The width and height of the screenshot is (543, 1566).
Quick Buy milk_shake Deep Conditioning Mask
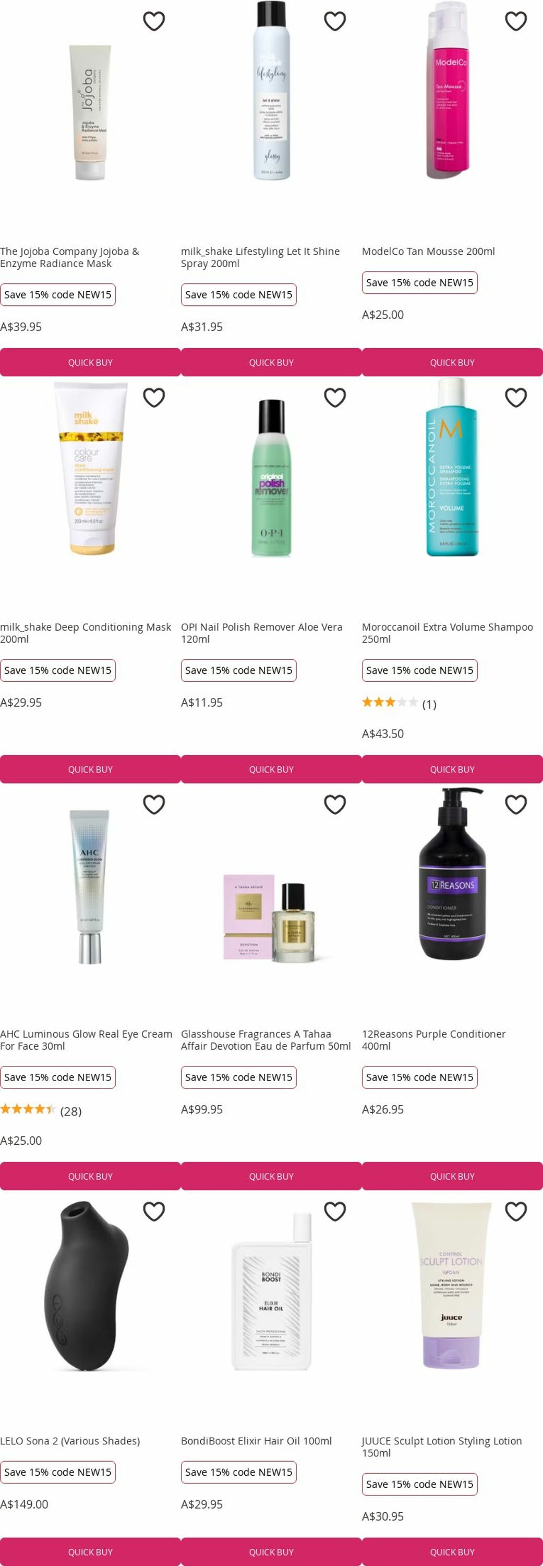[x=91, y=769]
